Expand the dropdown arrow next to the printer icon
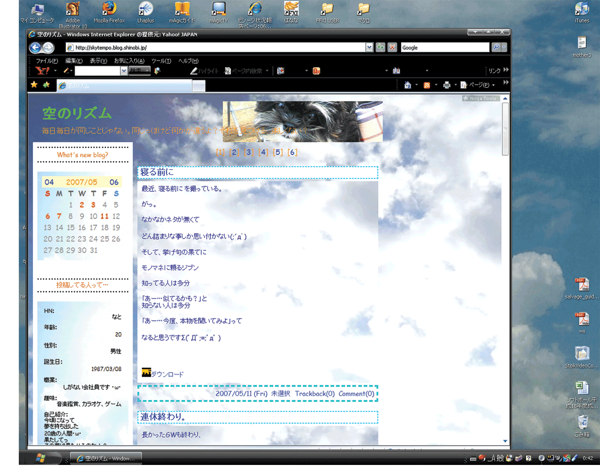The width and height of the screenshot is (600, 468). (455, 85)
